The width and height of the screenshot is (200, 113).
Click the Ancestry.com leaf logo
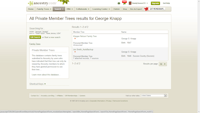42,3
